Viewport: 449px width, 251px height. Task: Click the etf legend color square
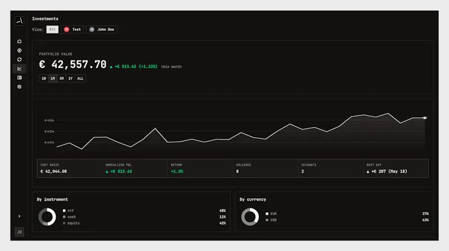[64, 211]
